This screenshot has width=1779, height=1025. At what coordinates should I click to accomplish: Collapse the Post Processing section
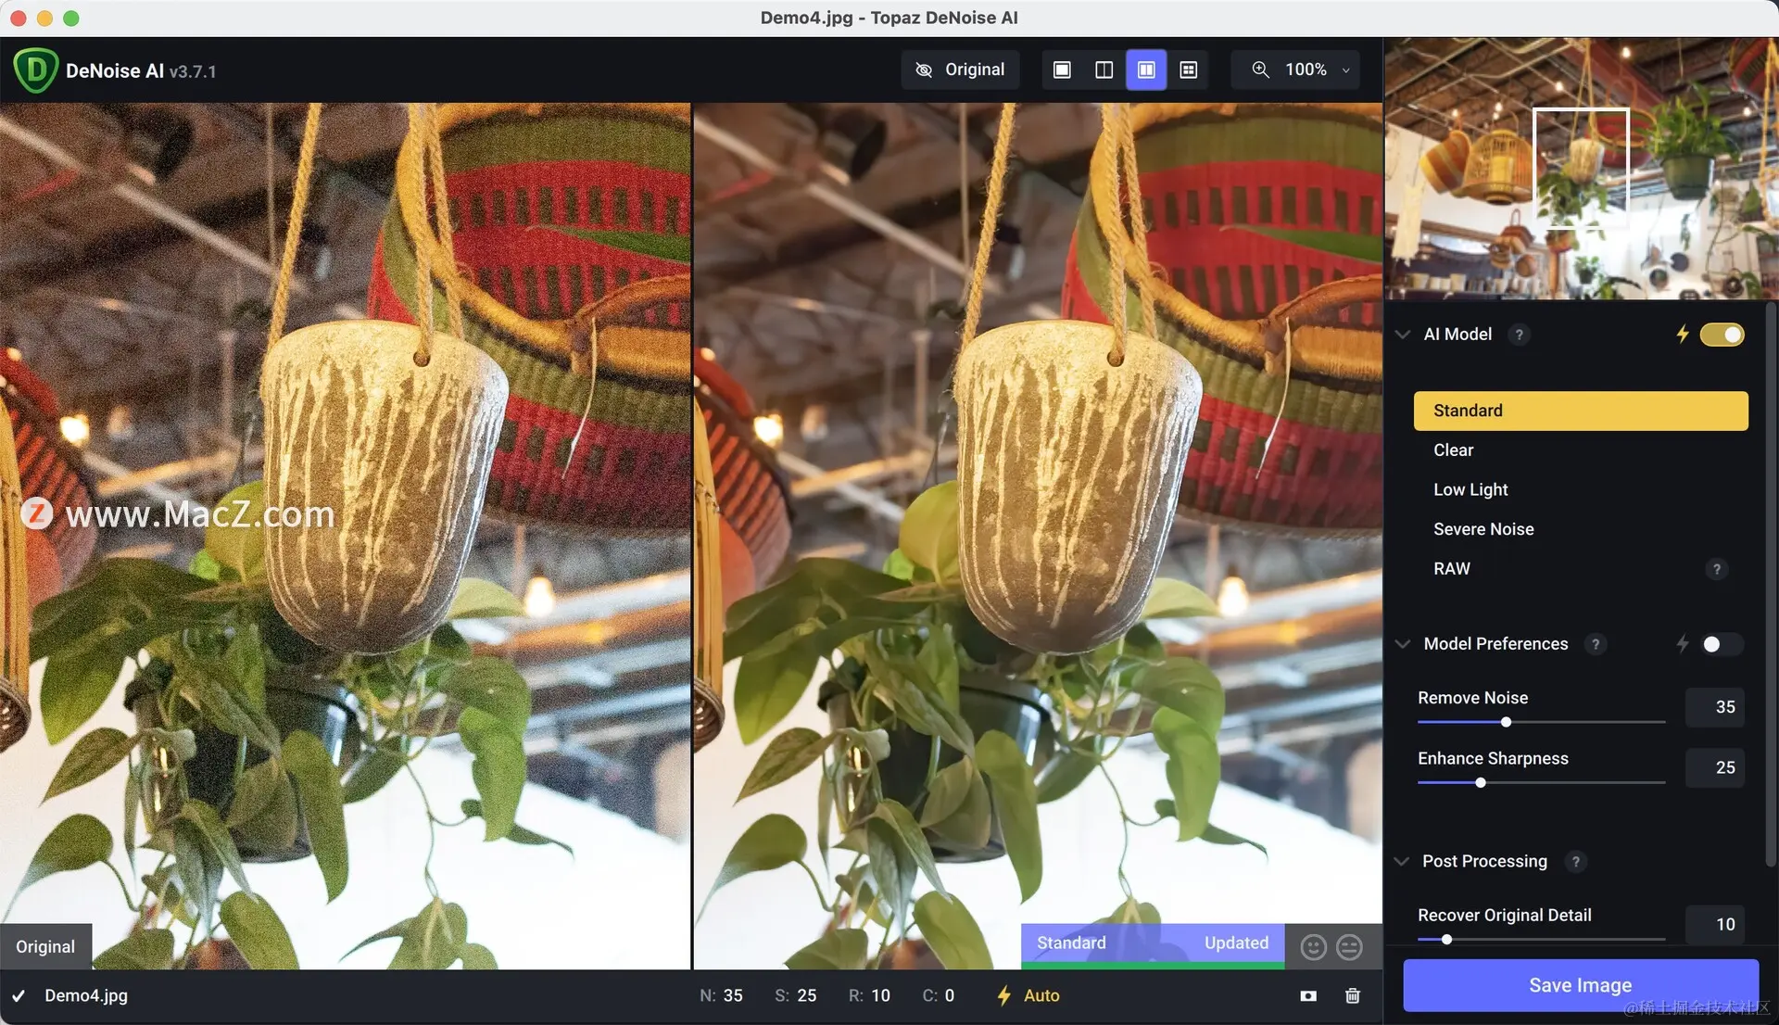1402,861
